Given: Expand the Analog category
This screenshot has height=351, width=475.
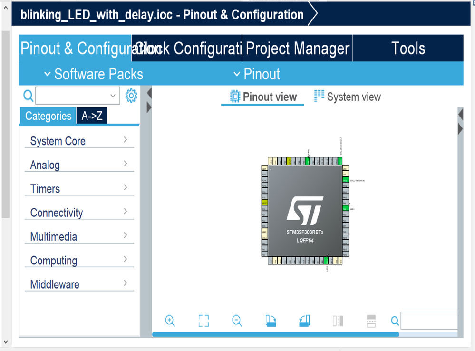Looking at the screenshot, I should click(x=79, y=165).
